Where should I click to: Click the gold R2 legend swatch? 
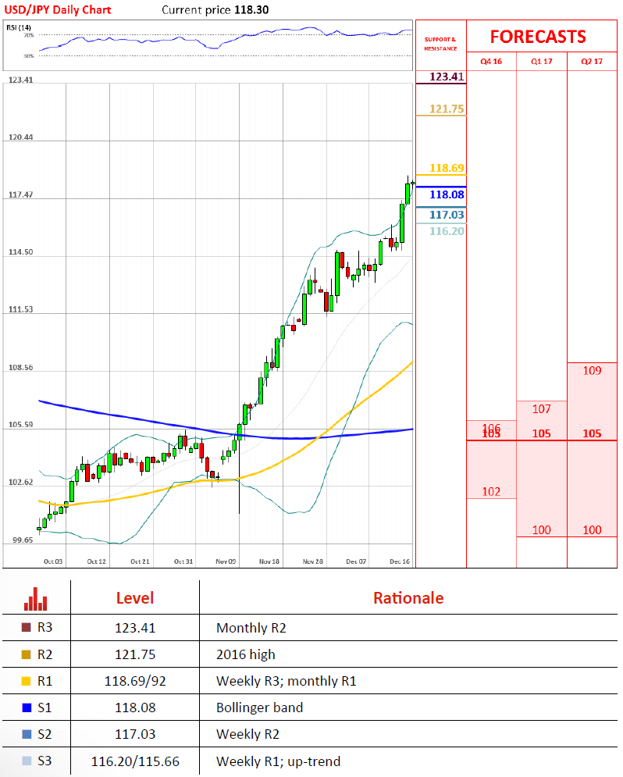point(27,654)
